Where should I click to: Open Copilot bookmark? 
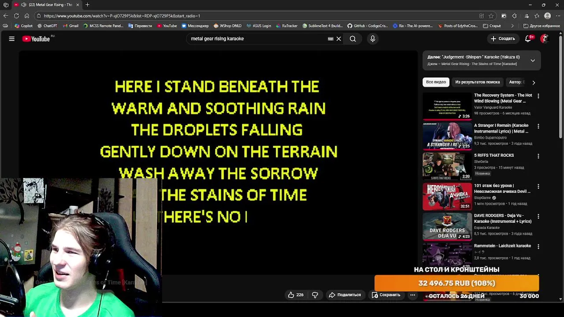pos(23,26)
